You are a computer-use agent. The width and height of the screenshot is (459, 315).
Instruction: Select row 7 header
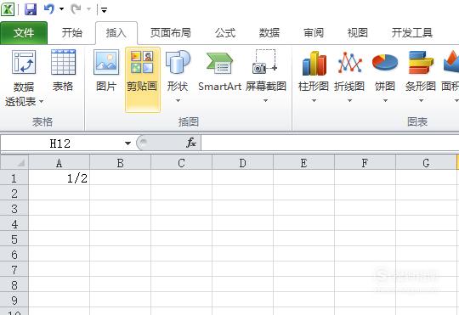[x=14, y=269]
